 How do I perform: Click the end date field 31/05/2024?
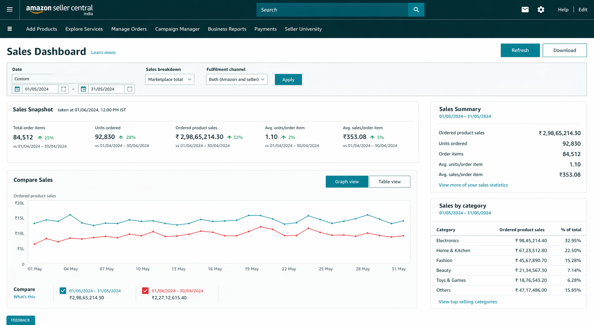click(x=106, y=89)
